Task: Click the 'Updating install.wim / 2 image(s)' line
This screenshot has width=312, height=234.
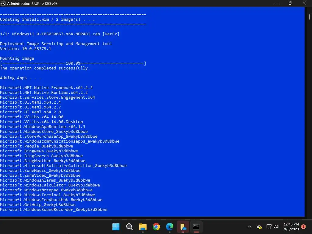Action: [x=47, y=19]
